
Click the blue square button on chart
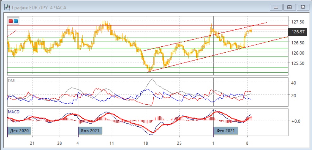(x=16, y=21)
